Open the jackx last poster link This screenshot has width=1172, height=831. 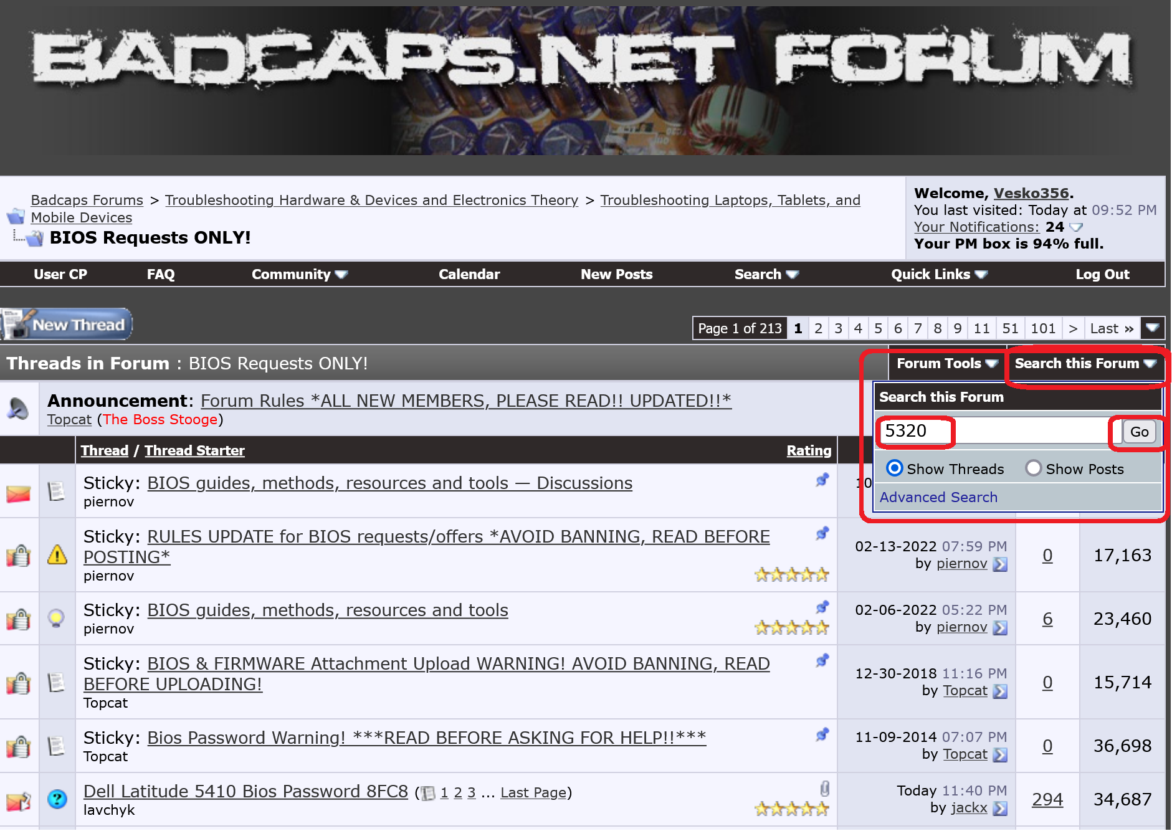(x=969, y=808)
